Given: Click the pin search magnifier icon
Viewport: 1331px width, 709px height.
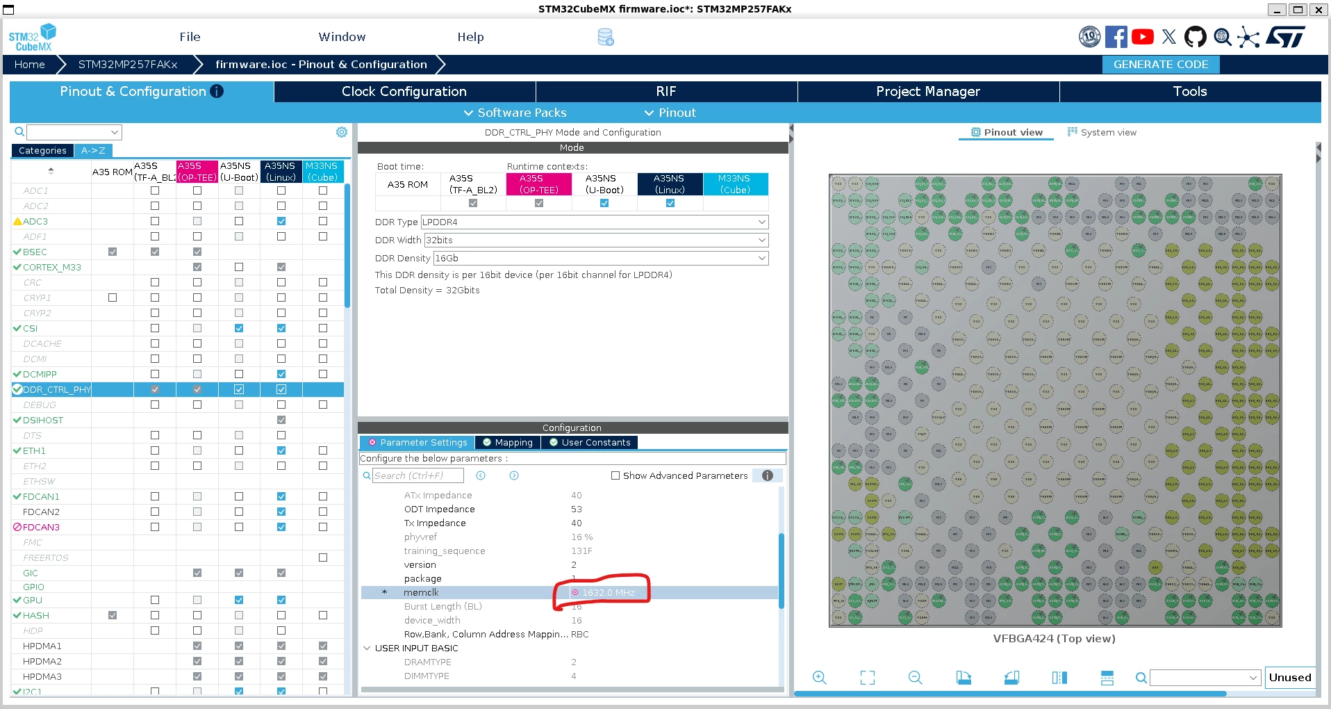Looking at the screenshot, I should coord(1141,678).
